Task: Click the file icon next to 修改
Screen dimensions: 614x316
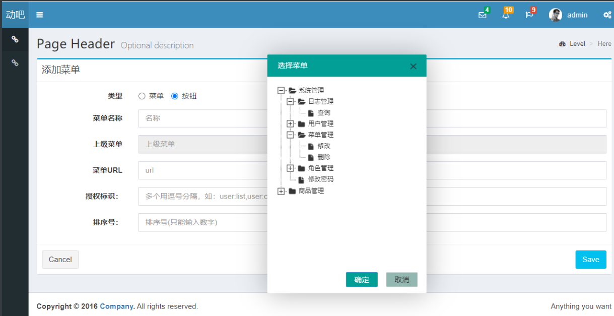Action: click(311, 146)
